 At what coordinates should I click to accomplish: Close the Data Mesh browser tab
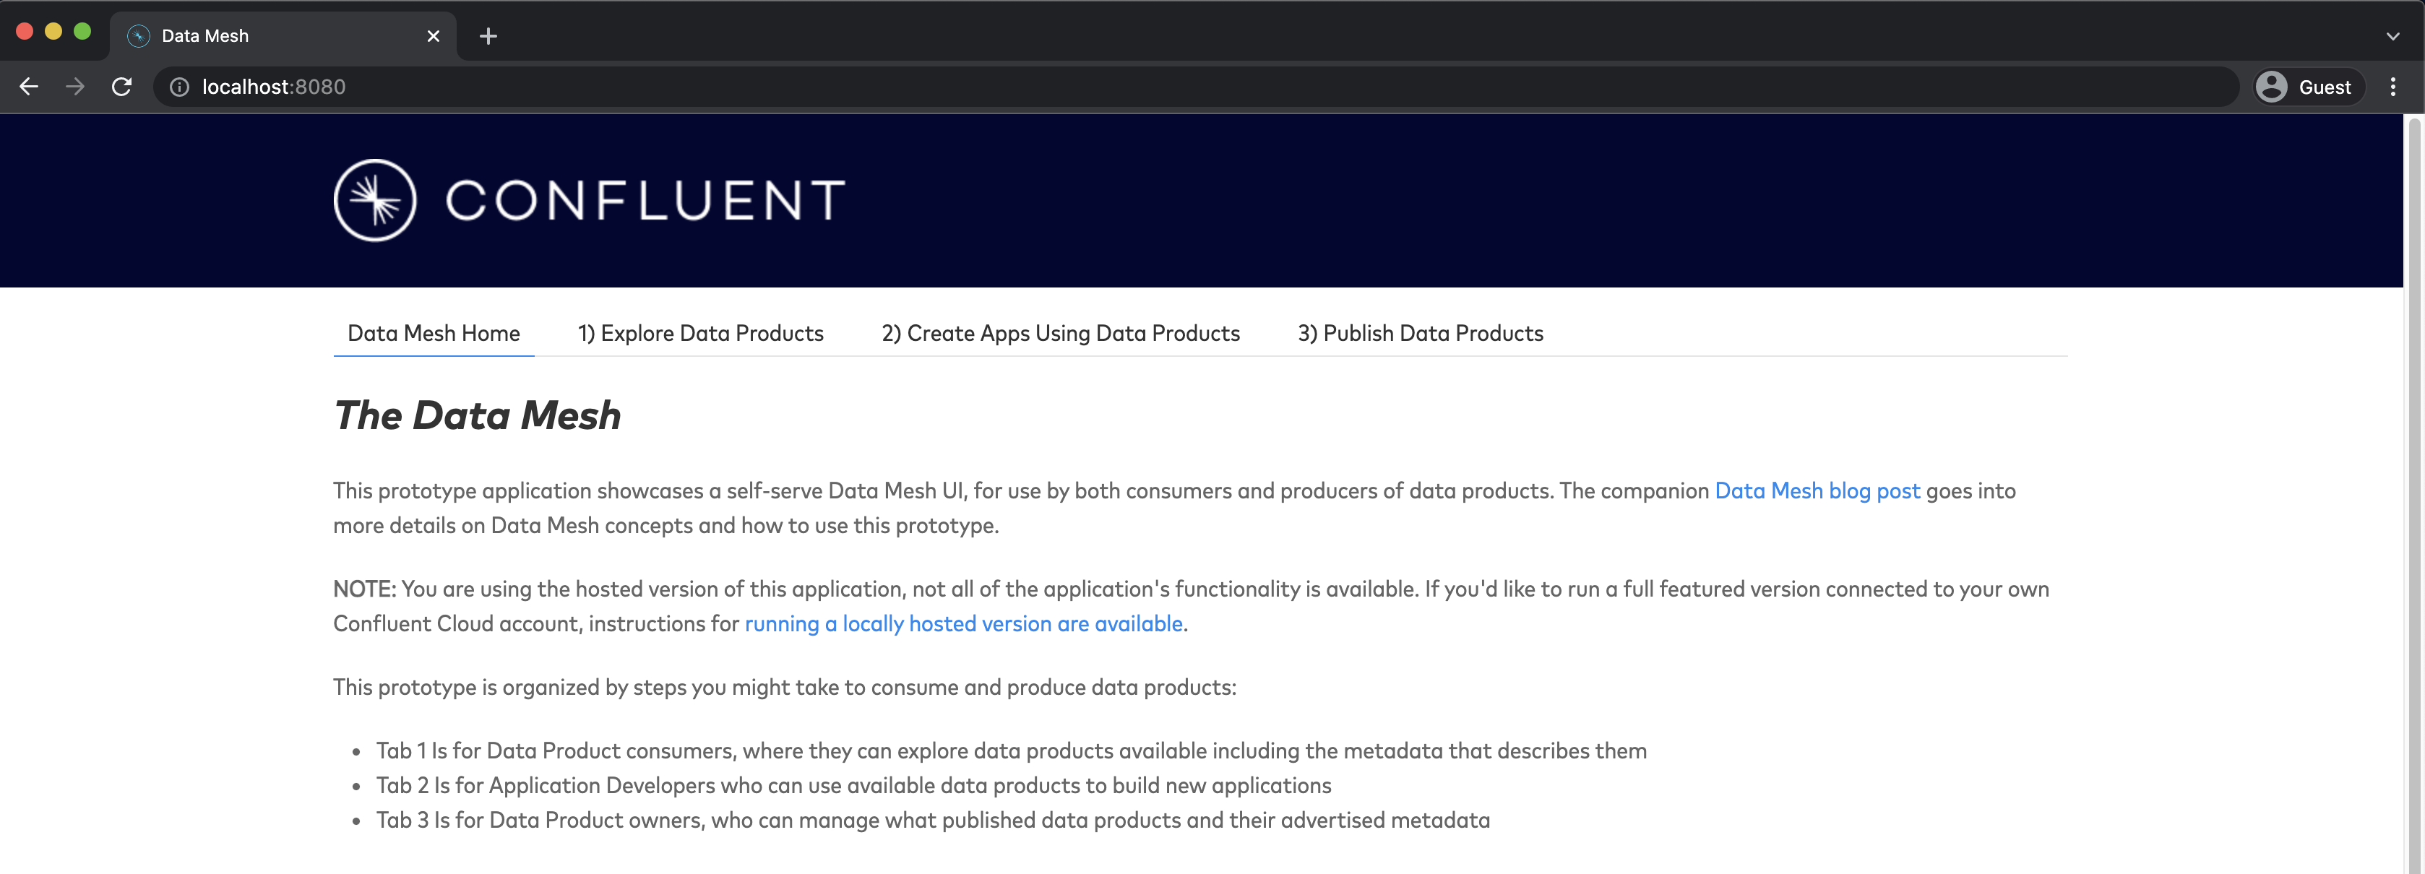[433, 35]
